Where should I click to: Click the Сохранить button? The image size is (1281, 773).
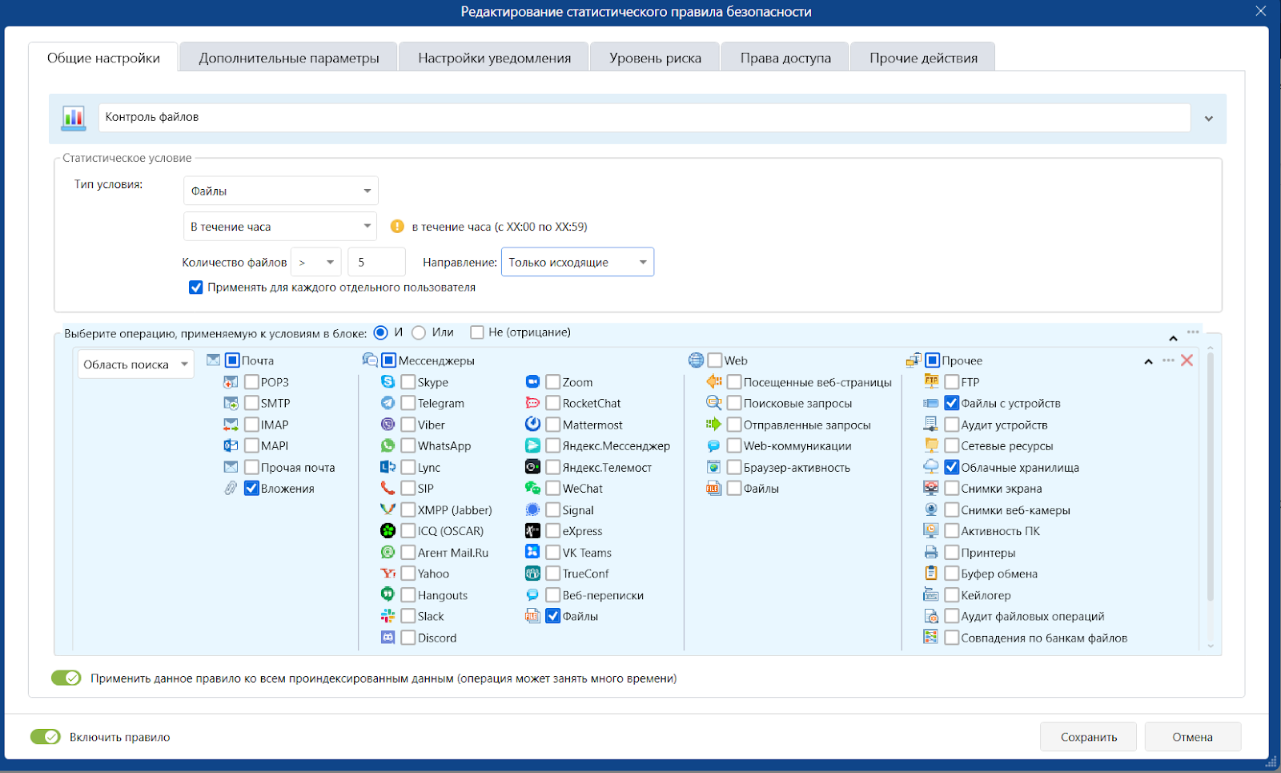coord(1089,737)
